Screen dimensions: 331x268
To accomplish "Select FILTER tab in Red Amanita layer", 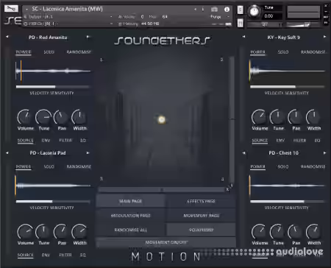I will pyautogui.click(x=65, y=141).
